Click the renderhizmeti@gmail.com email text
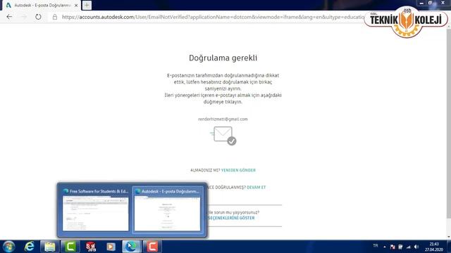This screenshot has height=253, width=451. 223,119
